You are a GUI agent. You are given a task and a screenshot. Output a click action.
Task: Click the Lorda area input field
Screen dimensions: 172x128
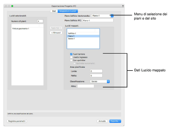(x=96, y=71)
